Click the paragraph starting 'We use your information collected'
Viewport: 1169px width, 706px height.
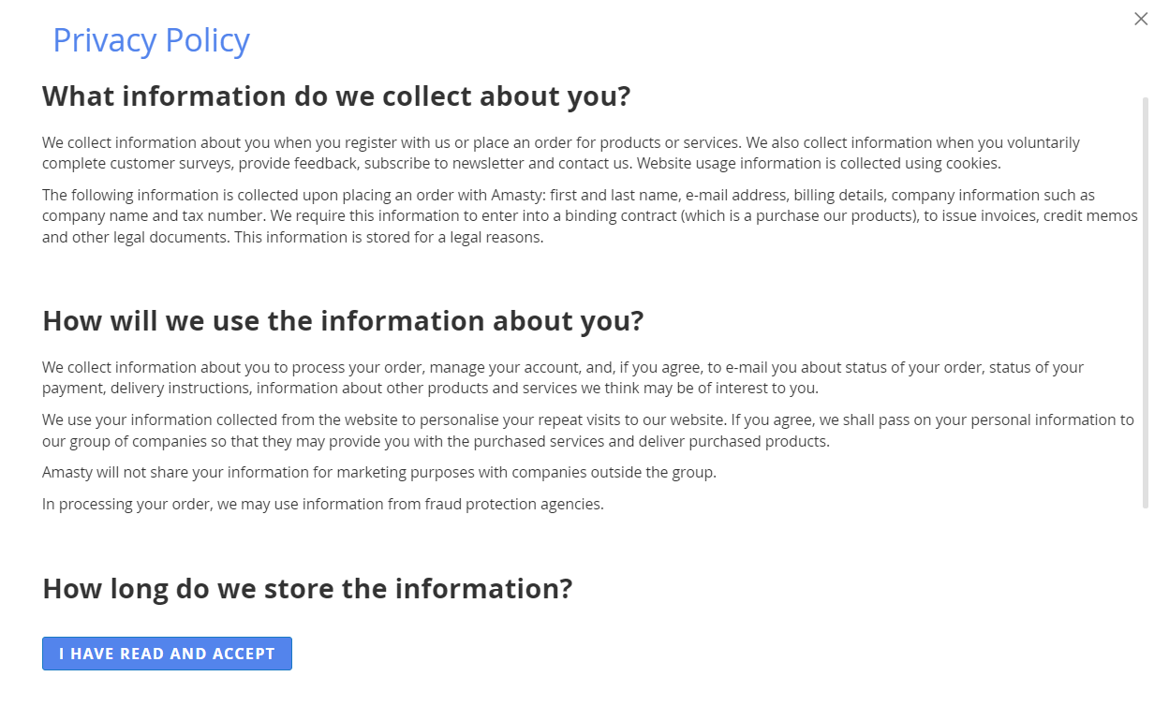point(586,430)
